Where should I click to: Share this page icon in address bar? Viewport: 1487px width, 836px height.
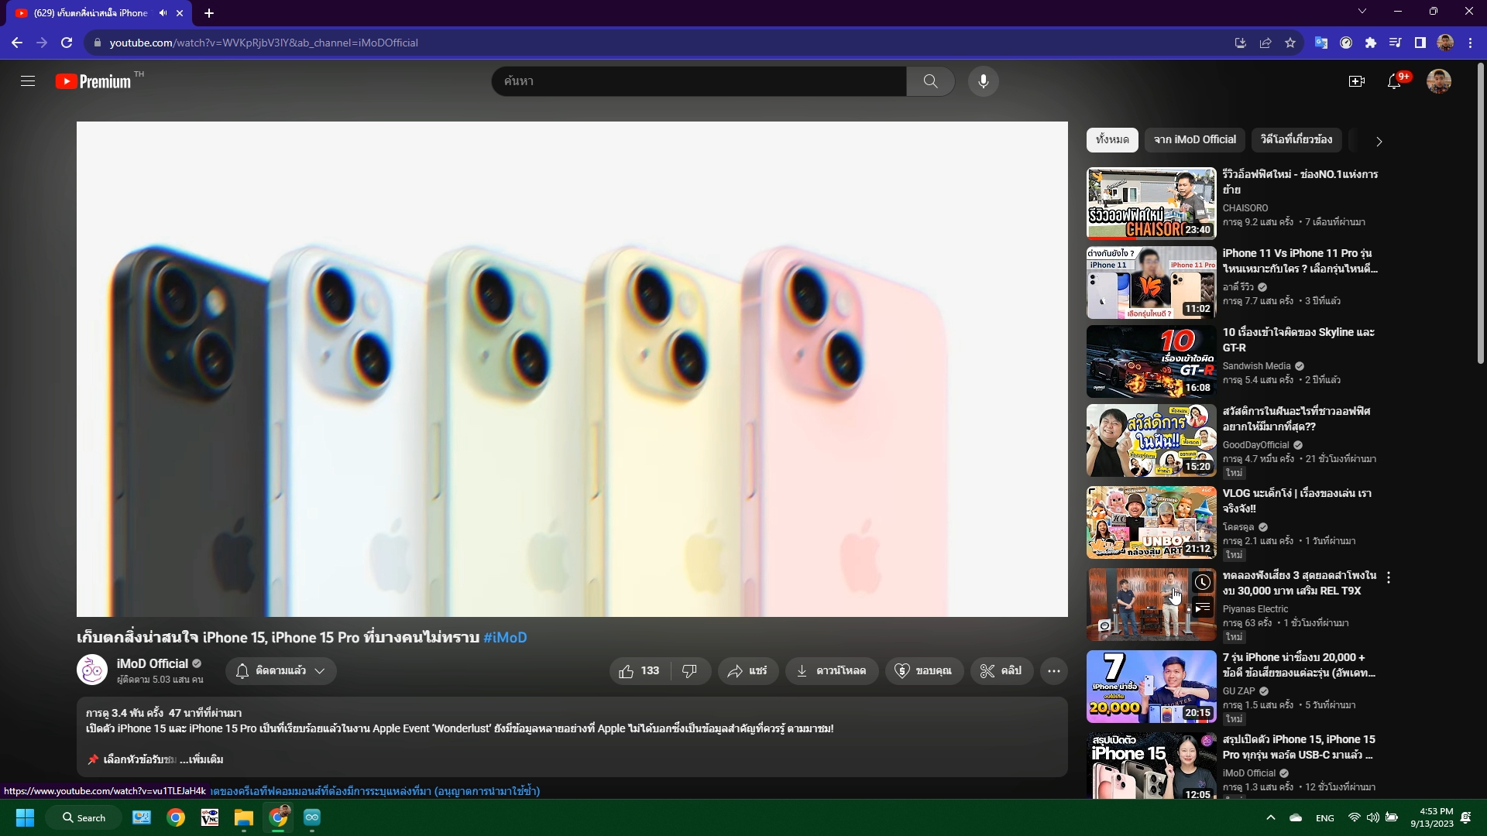1265,43
